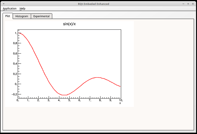Click the red curve's second peak near x=7.7
This screenshot has width=197, height=134.
[x=97, y=77]
